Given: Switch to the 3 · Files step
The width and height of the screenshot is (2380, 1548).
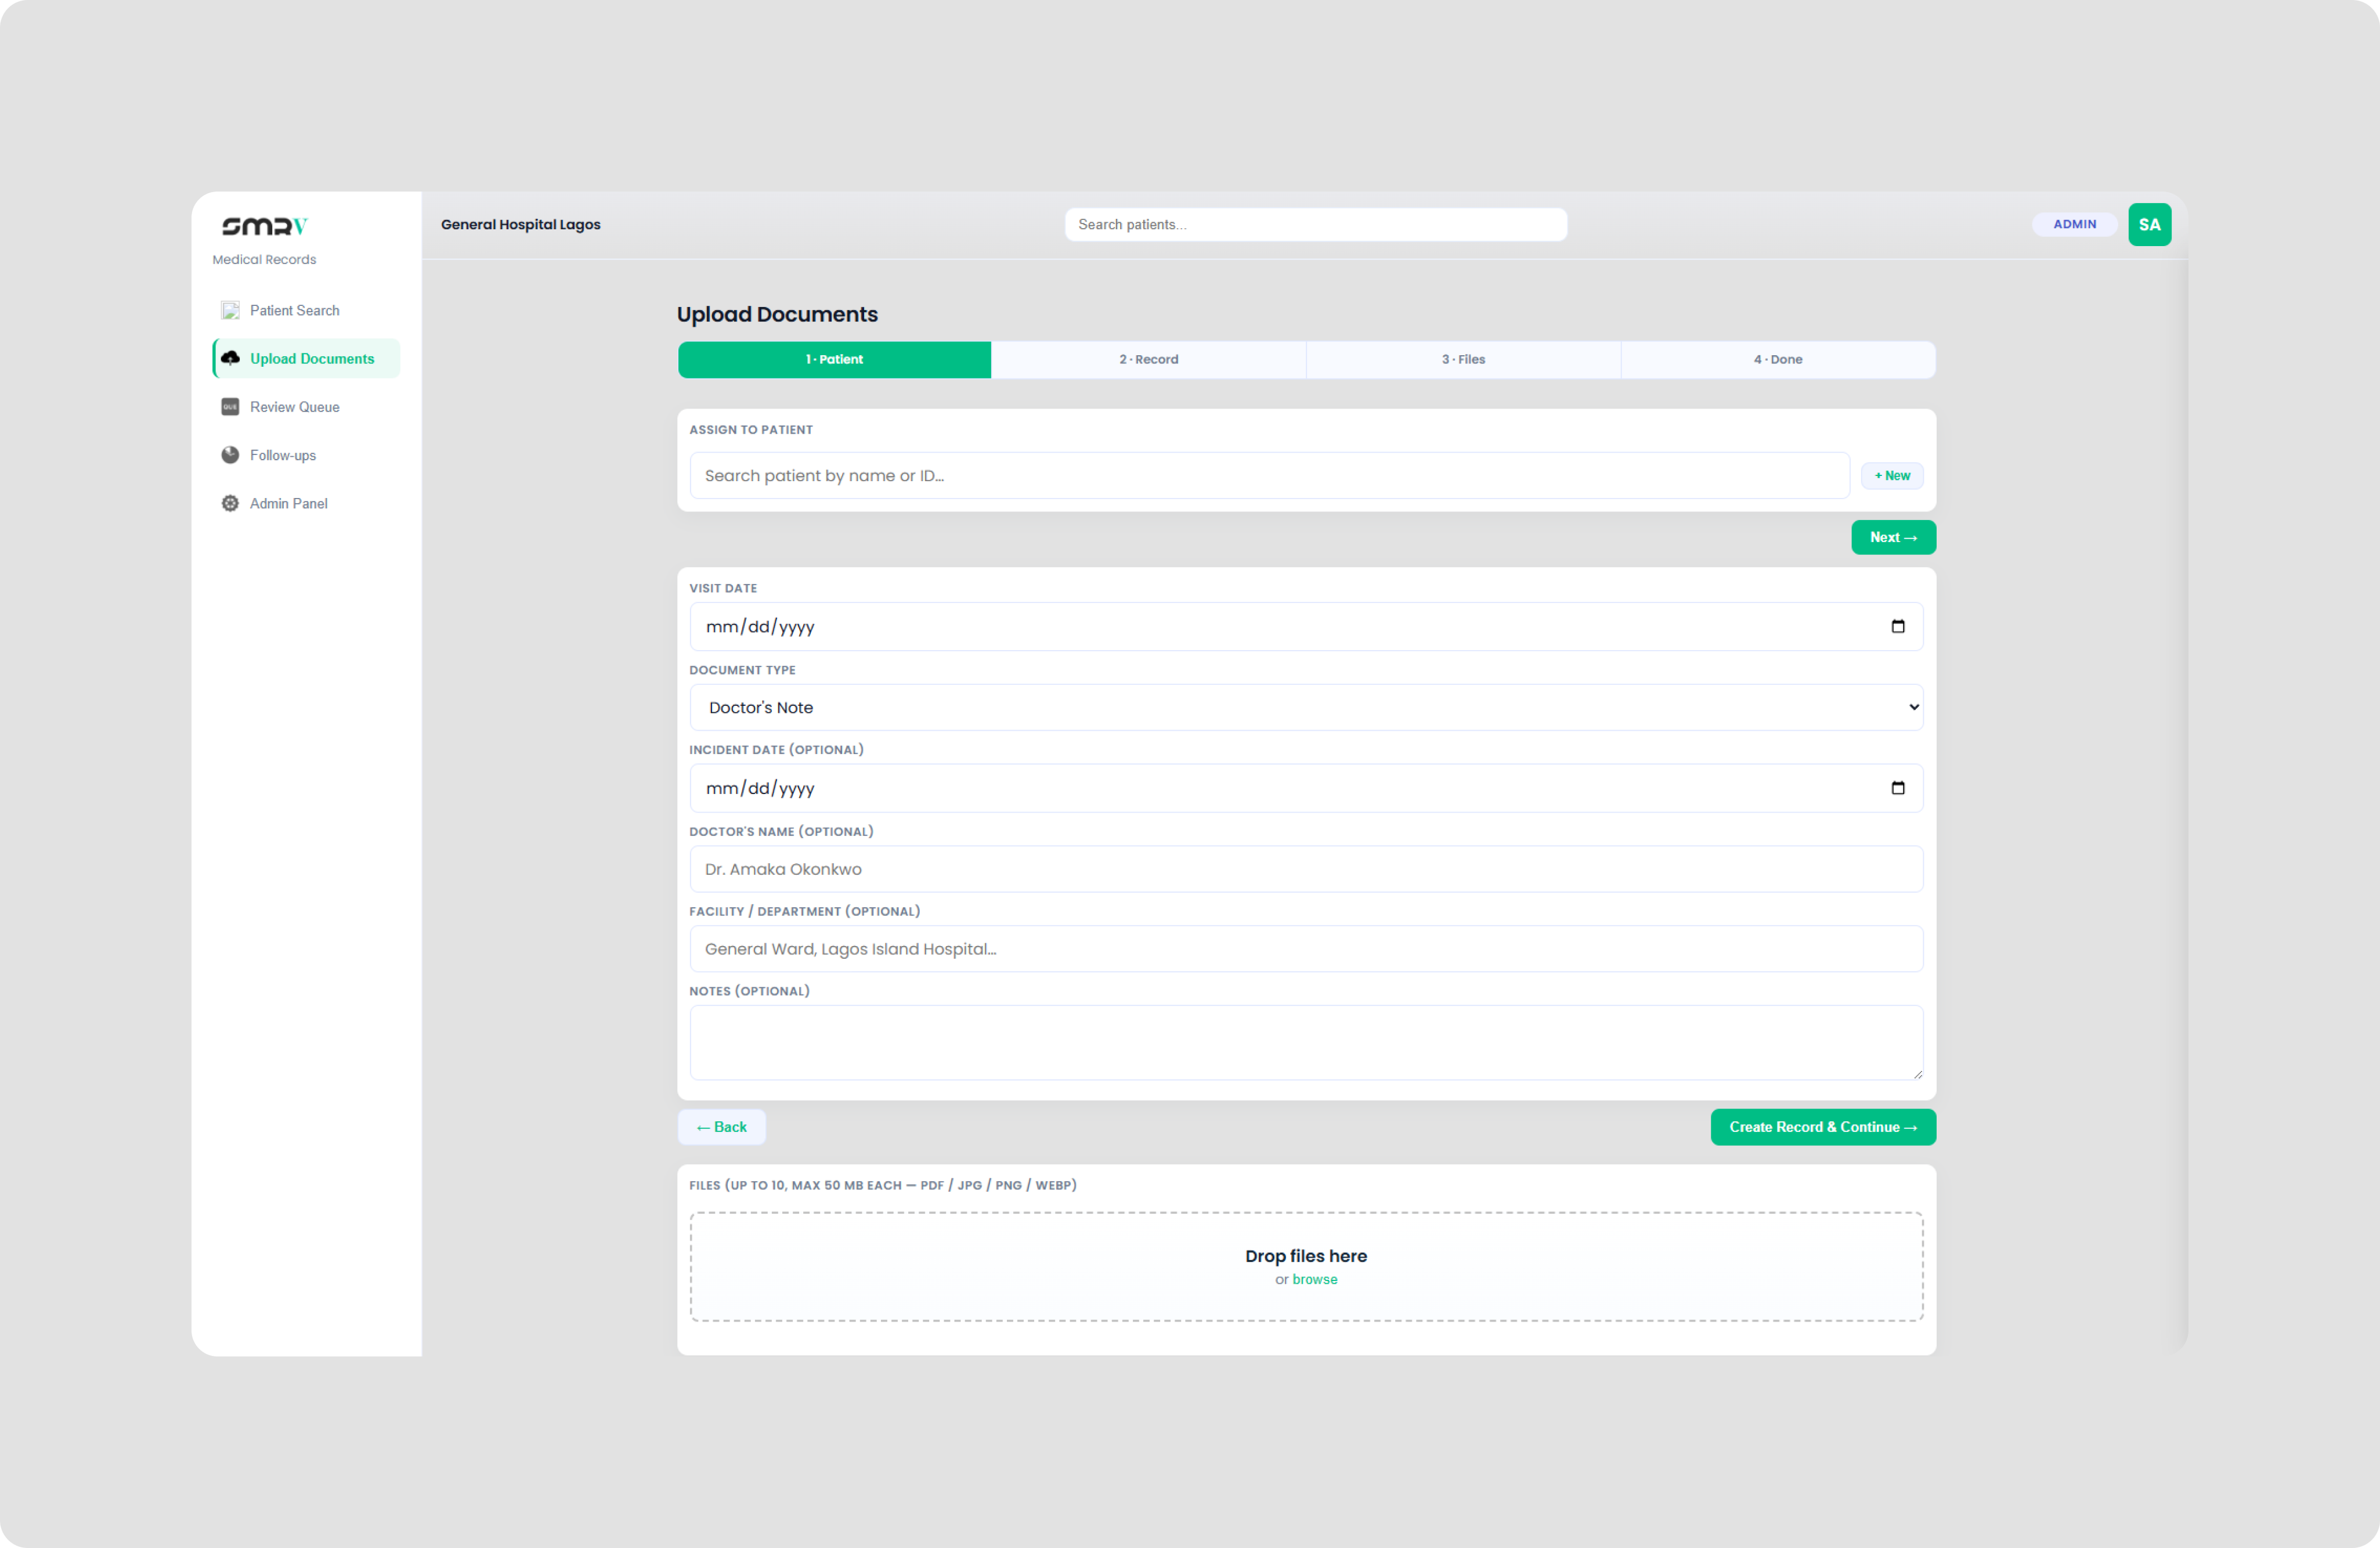Looking at the screenshot, I should coord(1463,359).
